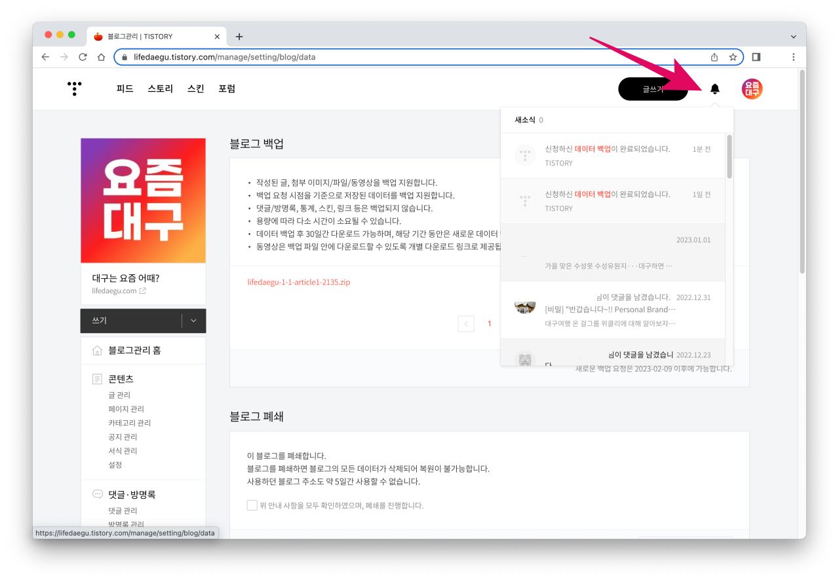Download the lifedaegu backup zip link
The image size is (839, 582).
299,282
